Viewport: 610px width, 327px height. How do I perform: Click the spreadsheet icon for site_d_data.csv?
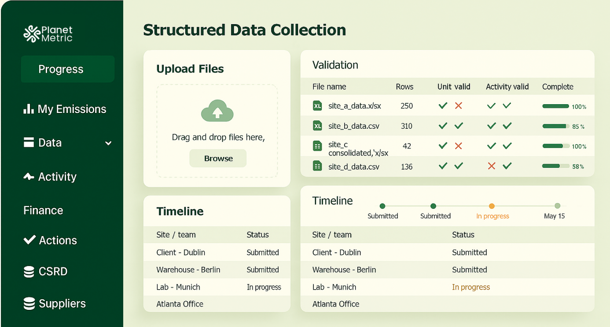click(317, 166)
